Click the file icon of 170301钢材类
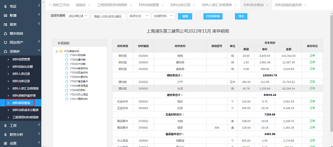Viewport: 333px width, 147px height. [x=67, y=55]
